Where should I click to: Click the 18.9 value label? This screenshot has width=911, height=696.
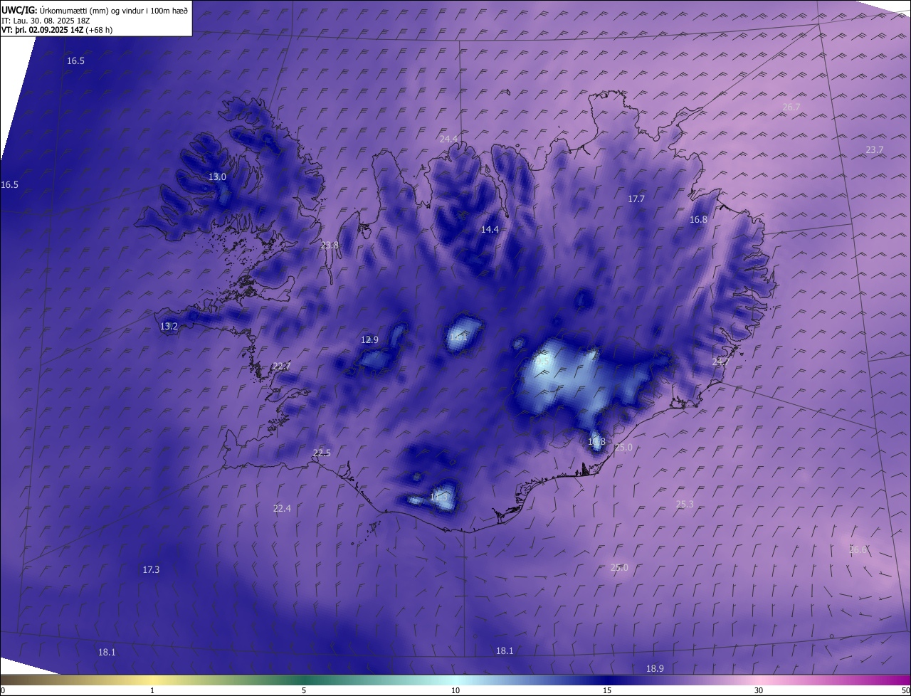tap(655, 668)
